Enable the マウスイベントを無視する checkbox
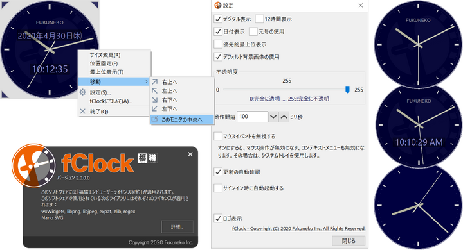The image size is (463, 250). [218, 136]
